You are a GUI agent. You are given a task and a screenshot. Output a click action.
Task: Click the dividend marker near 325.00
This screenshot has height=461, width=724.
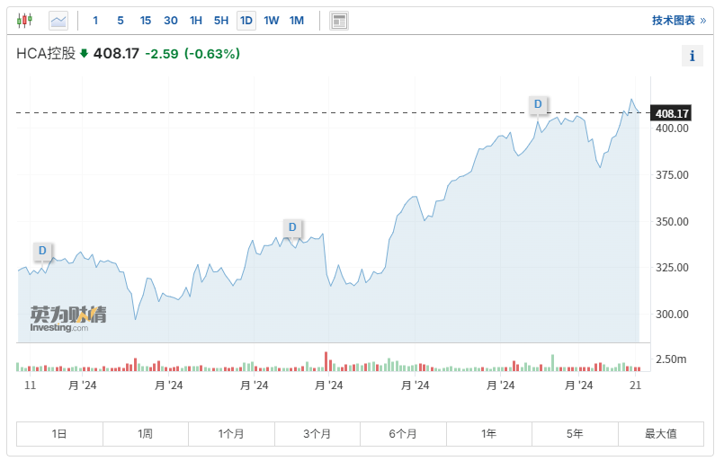(42, 251)
